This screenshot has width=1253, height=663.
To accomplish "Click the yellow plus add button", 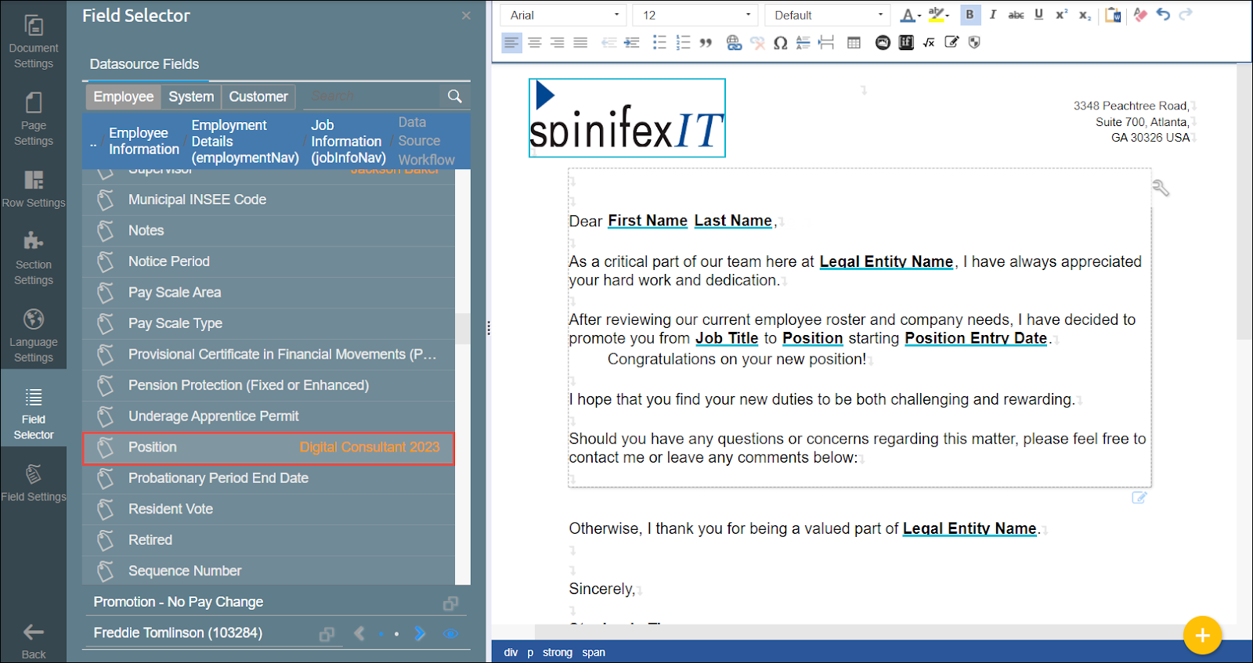I will point(1202,635).
